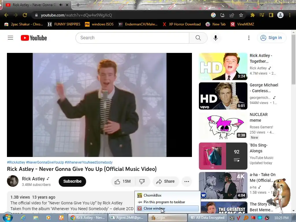Viewport: 296px width, 222px height.
Task: Open Rick Astley channel avatar
Action: pos(13,181)
